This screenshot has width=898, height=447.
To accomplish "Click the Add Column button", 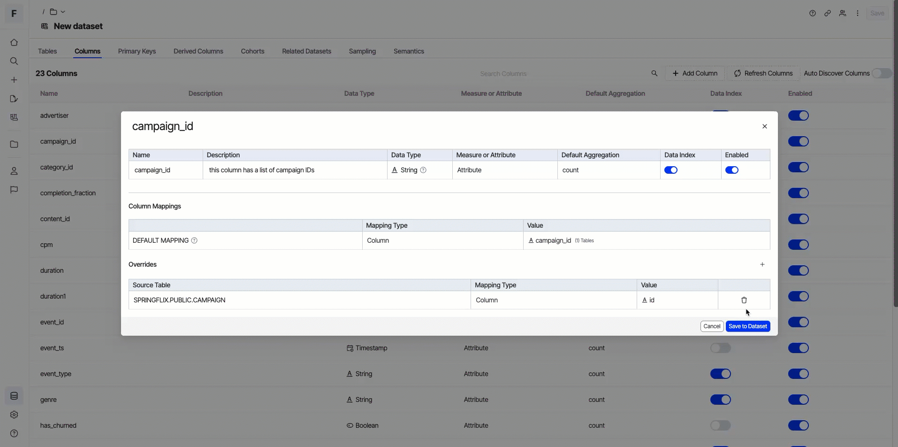I will [695, 73].
